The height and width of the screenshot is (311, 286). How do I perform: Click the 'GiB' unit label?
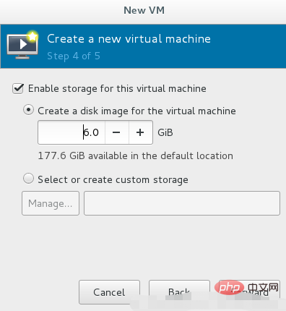coord(165,132)
